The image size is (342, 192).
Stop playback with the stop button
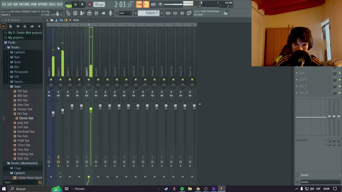82,5
